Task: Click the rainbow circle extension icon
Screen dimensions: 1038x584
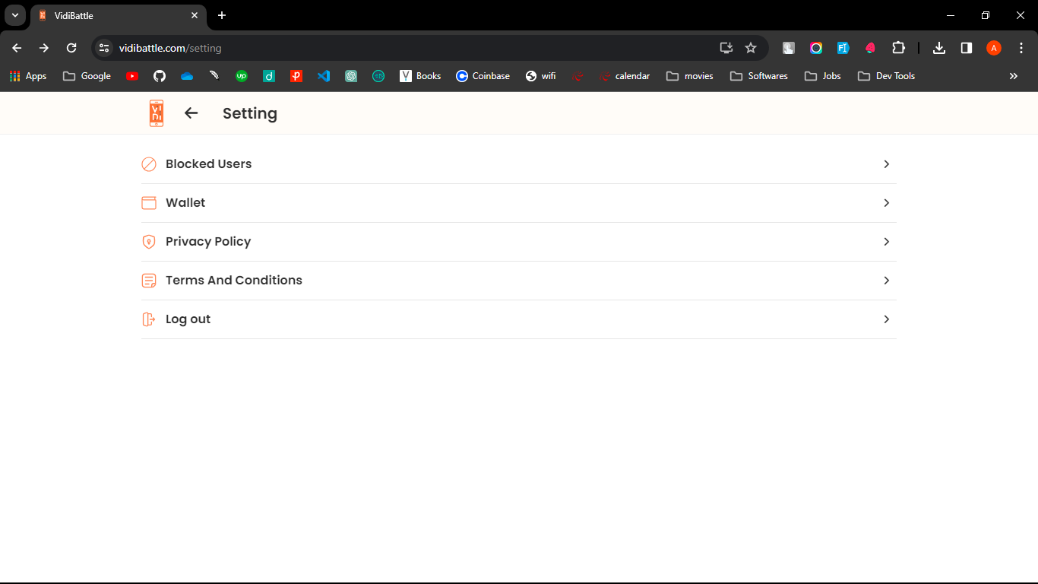Action: pyautogui.click(x=816, y=48)
